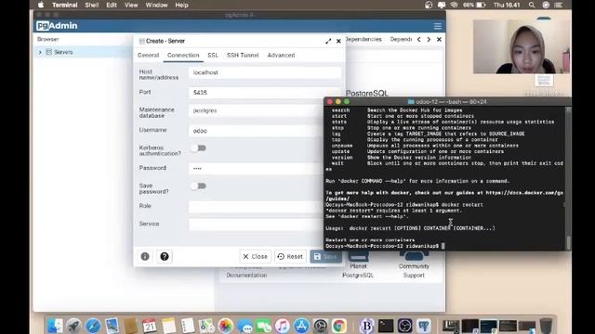Click the Maintenance database field
595x334 pixels.
coord(256,110)
